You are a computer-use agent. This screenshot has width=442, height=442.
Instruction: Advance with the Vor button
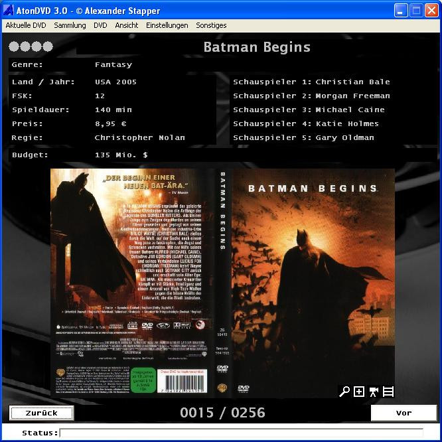(x=404, y=413)
